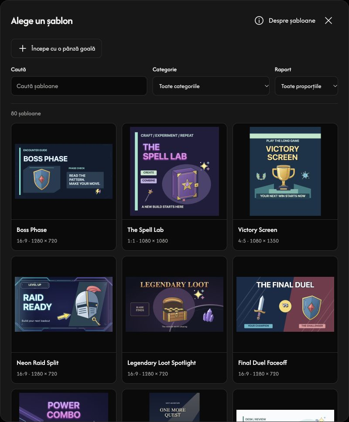Open the Toate proporțiile ratio dropdown
Screen dimensions: 349x422
point(306,86)
